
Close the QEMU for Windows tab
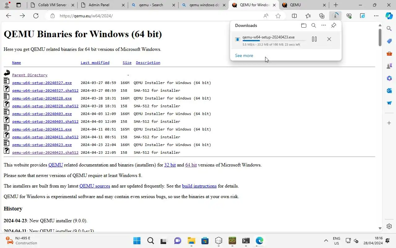tap(274, 5)
